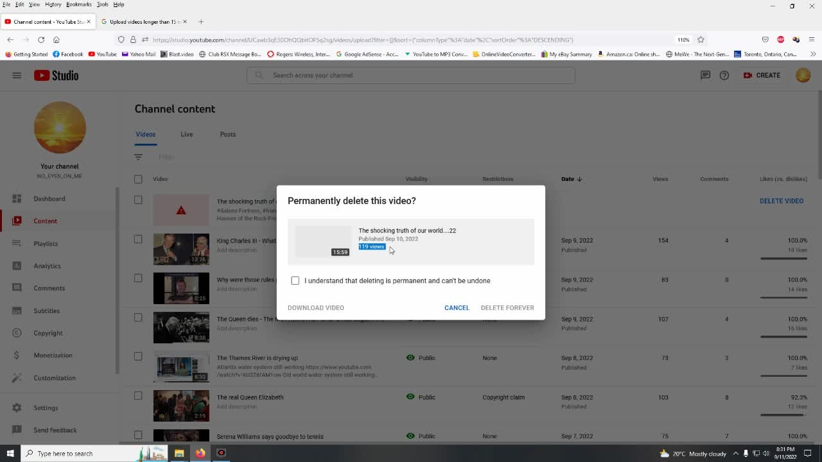The image size is (822, 462).
Task: Select the Videos tab
Action: 146,134
